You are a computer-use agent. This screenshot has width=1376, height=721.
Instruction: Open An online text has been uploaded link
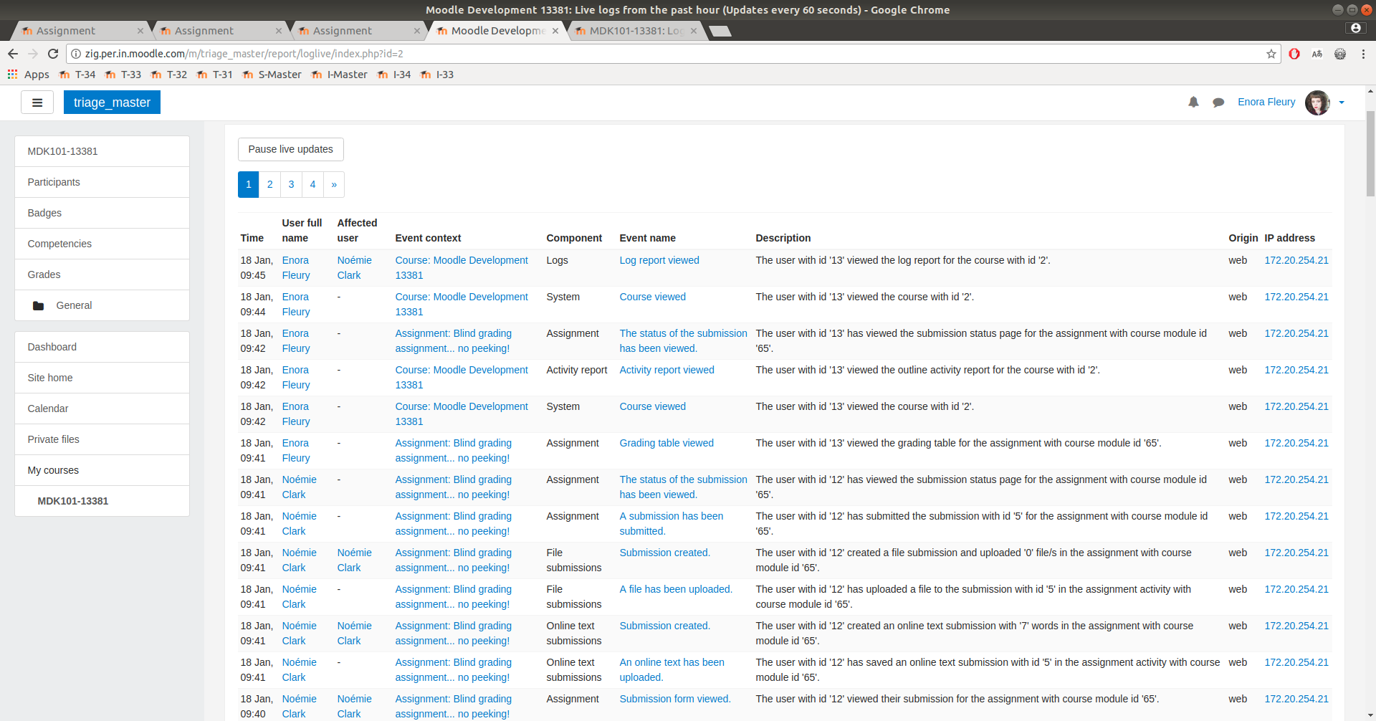(672, 669)
